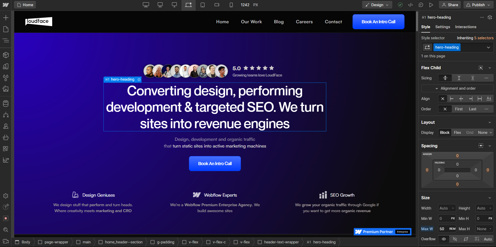
Task: Switch to the Interactions tab
Action: [x=466, y=27]
